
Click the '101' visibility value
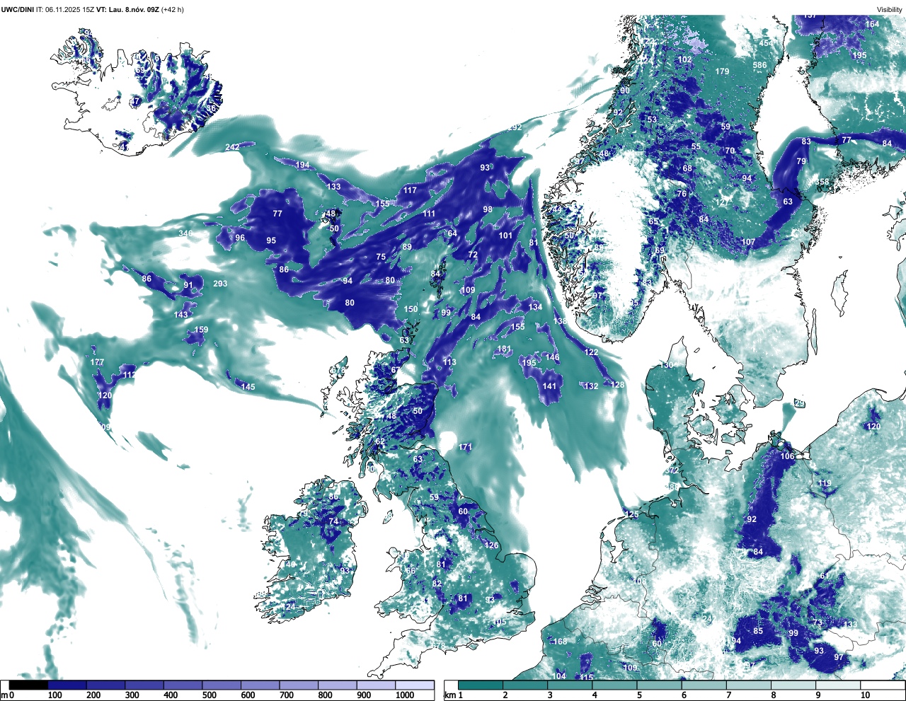tap(505, 236)
